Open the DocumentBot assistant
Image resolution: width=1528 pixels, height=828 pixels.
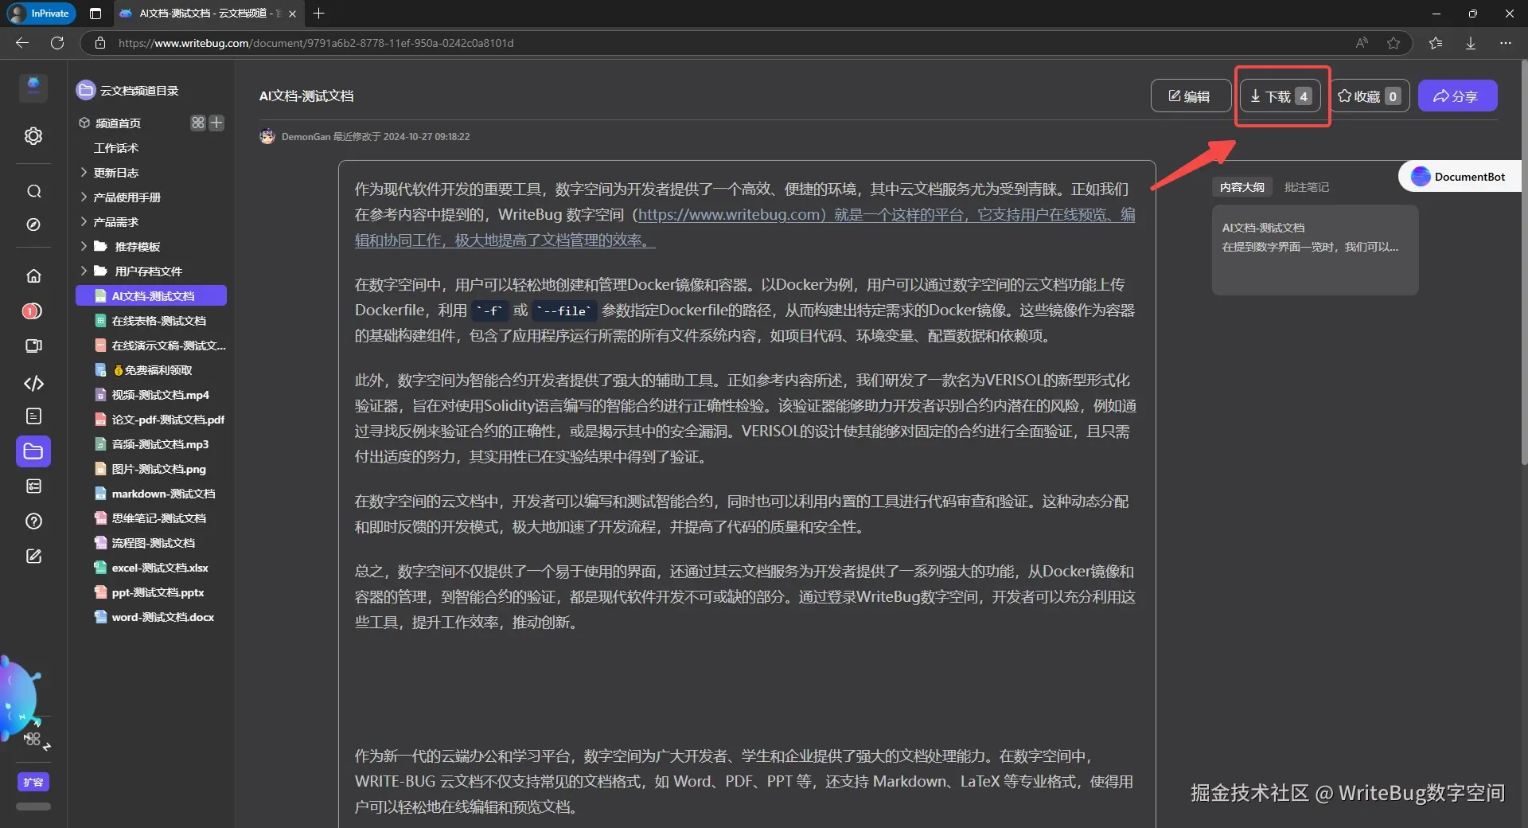point(1459,176)
